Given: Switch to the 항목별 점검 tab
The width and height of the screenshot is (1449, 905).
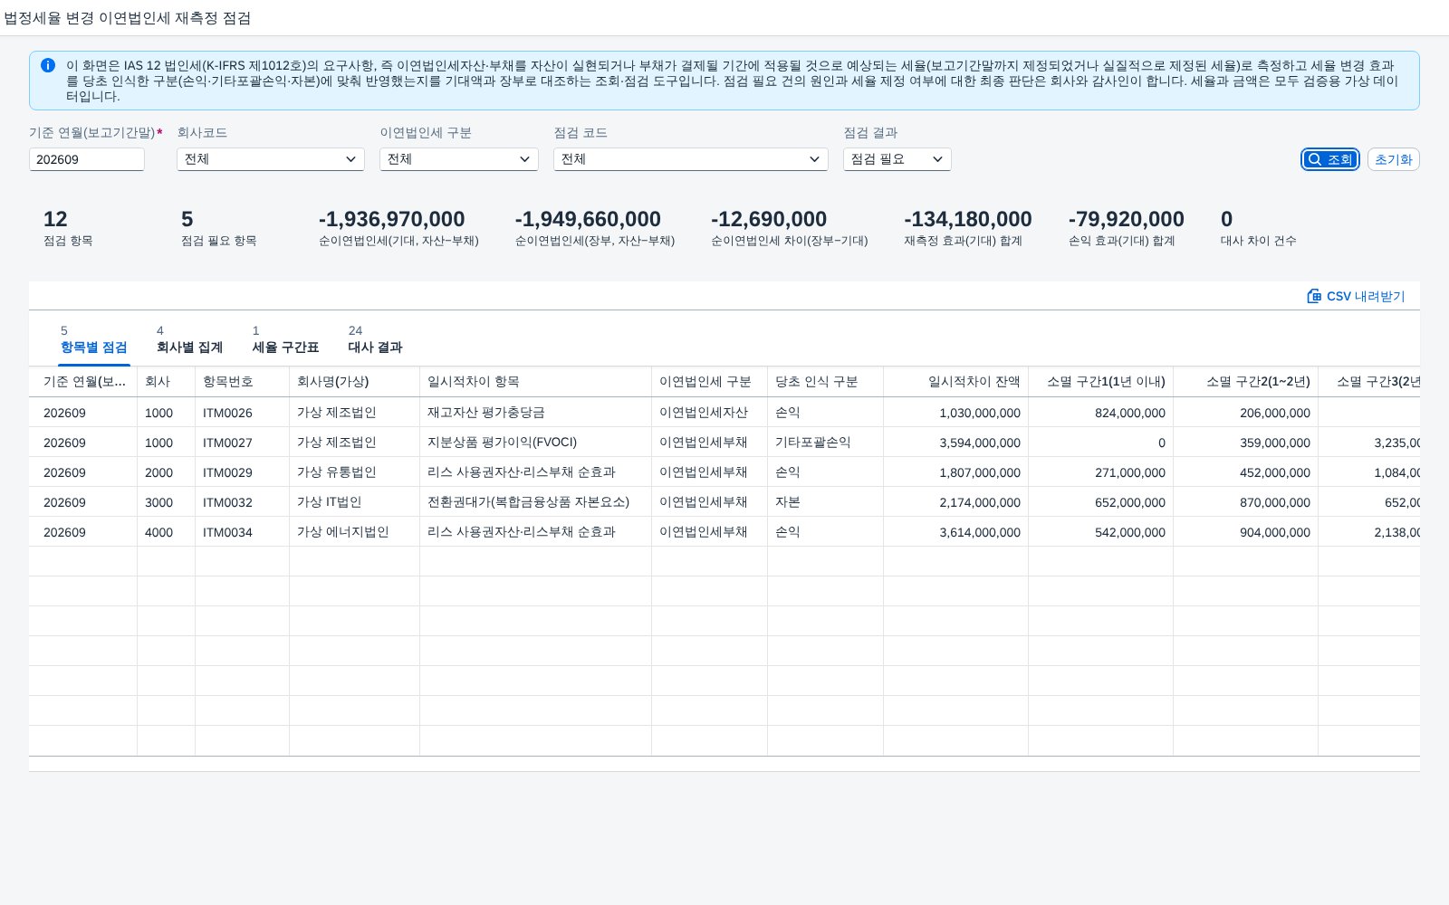Looking at the screenshot, I should pos(94,339).
